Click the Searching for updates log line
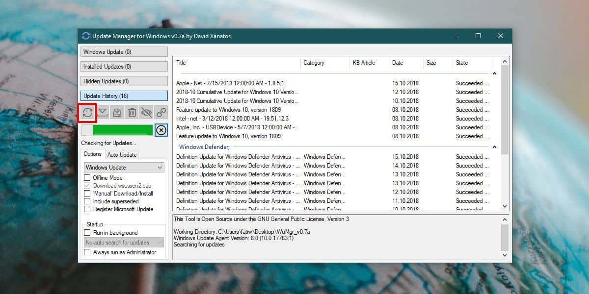Image resolution: width=589 pixels, height=294 pixels. point(199,245)
